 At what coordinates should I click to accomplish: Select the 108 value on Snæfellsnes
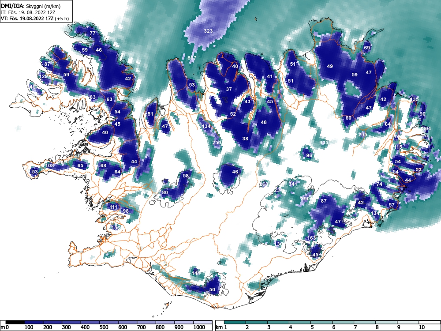pyautogui.click(x=50, y=165)
